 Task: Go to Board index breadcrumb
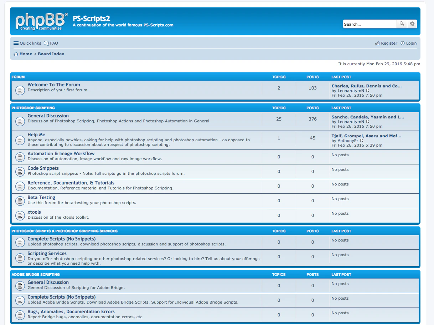(51, 54)
